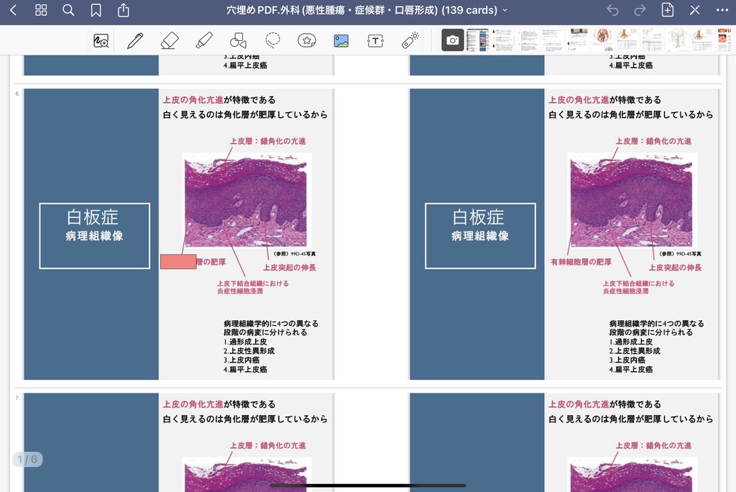Viewport: 736px width, 492px height.
Task: Open the three-dot more options menu
Action: point(722,10)
